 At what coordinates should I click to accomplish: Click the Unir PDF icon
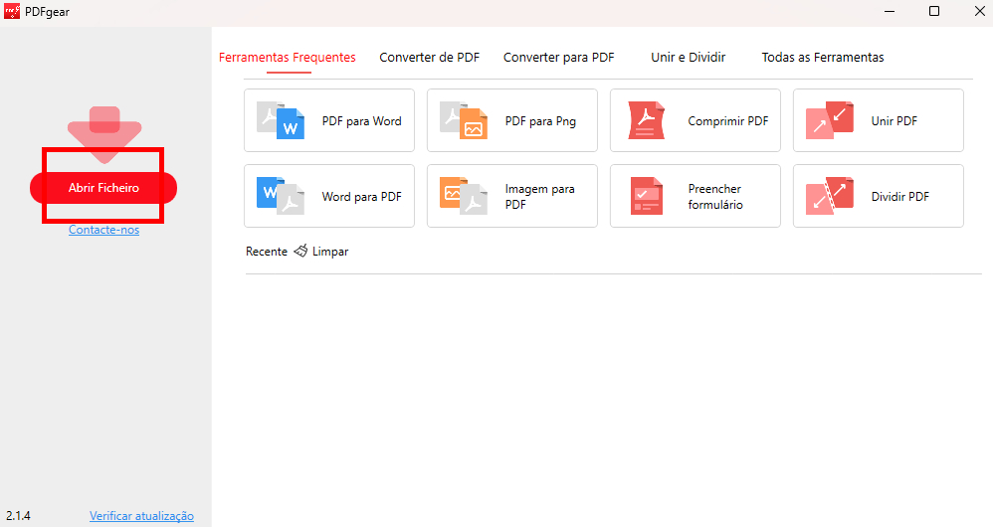(x=830, y=120)
